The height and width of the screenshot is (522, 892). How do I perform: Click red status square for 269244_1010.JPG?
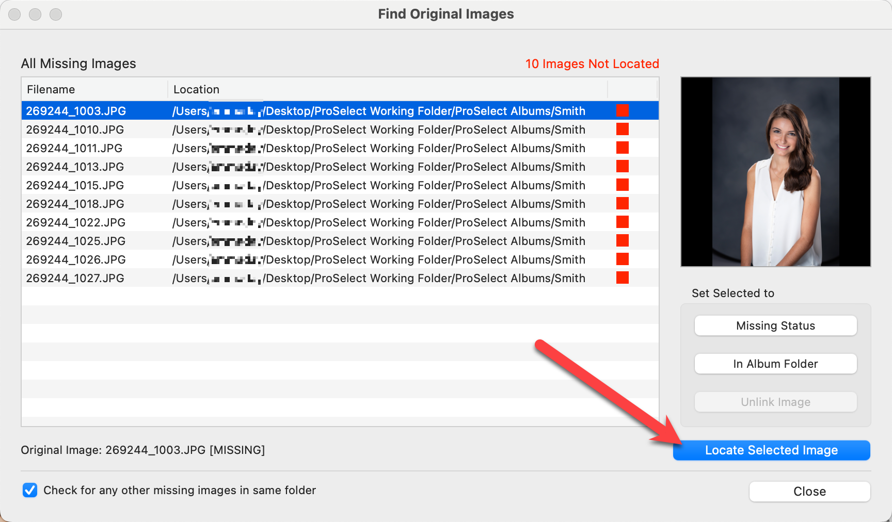pos(623,129)
